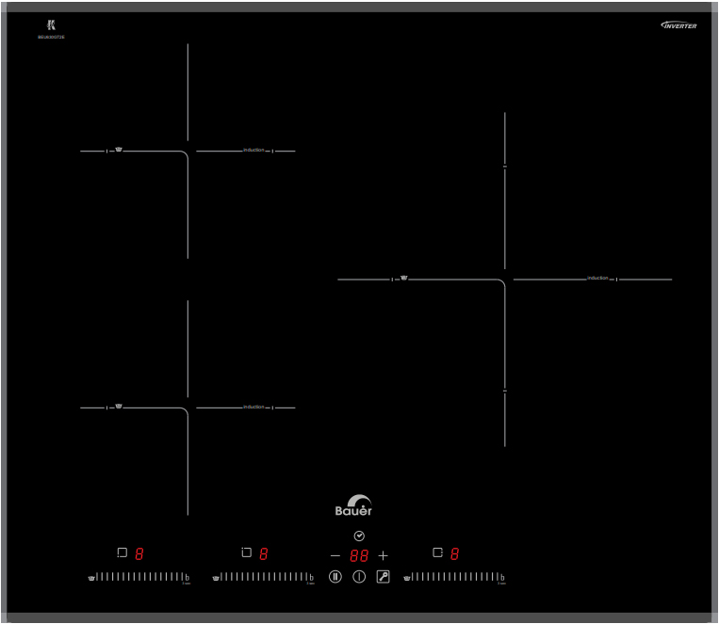
Task: Click the pot icon on upper-left cooking zone
Action: (x=119, y=150)
